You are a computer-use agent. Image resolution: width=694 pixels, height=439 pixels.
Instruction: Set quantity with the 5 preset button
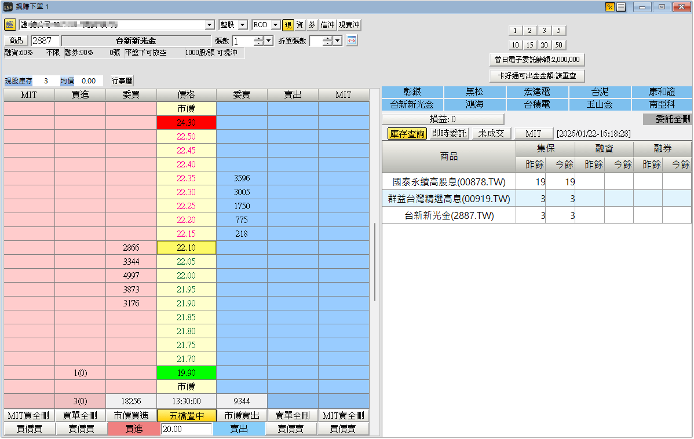558,31
